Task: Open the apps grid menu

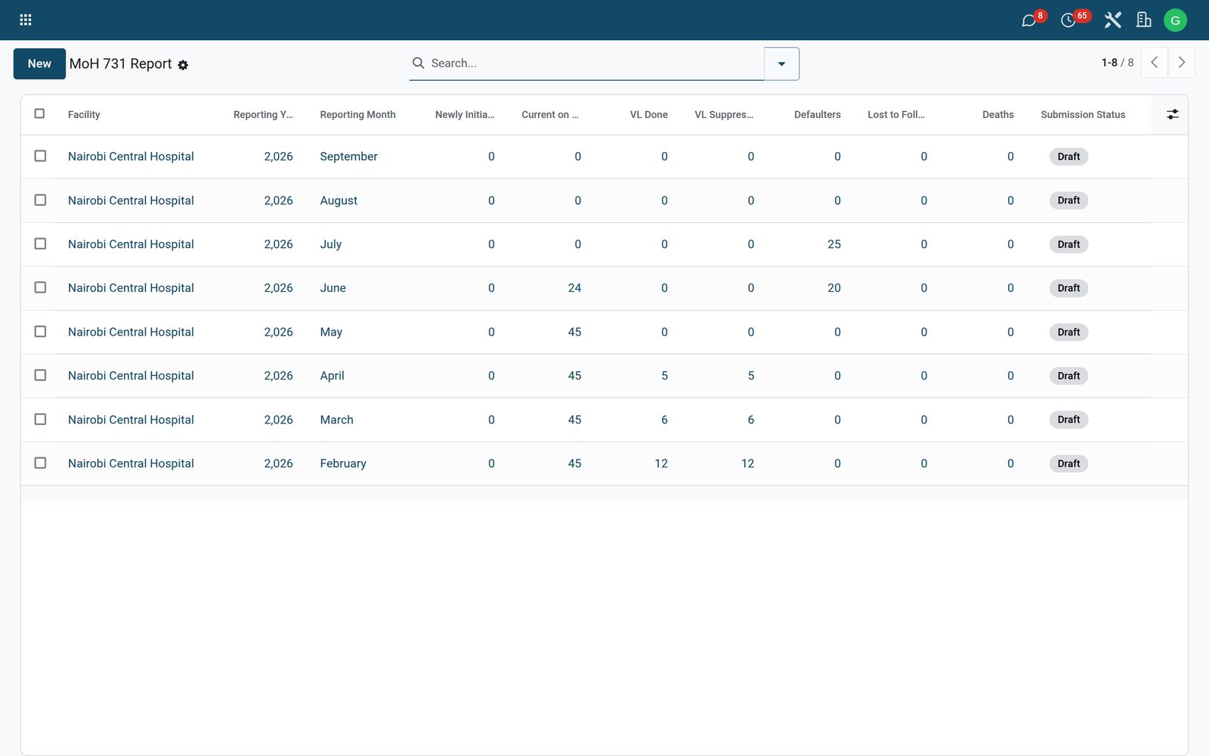Action: (x=26, y=20)
